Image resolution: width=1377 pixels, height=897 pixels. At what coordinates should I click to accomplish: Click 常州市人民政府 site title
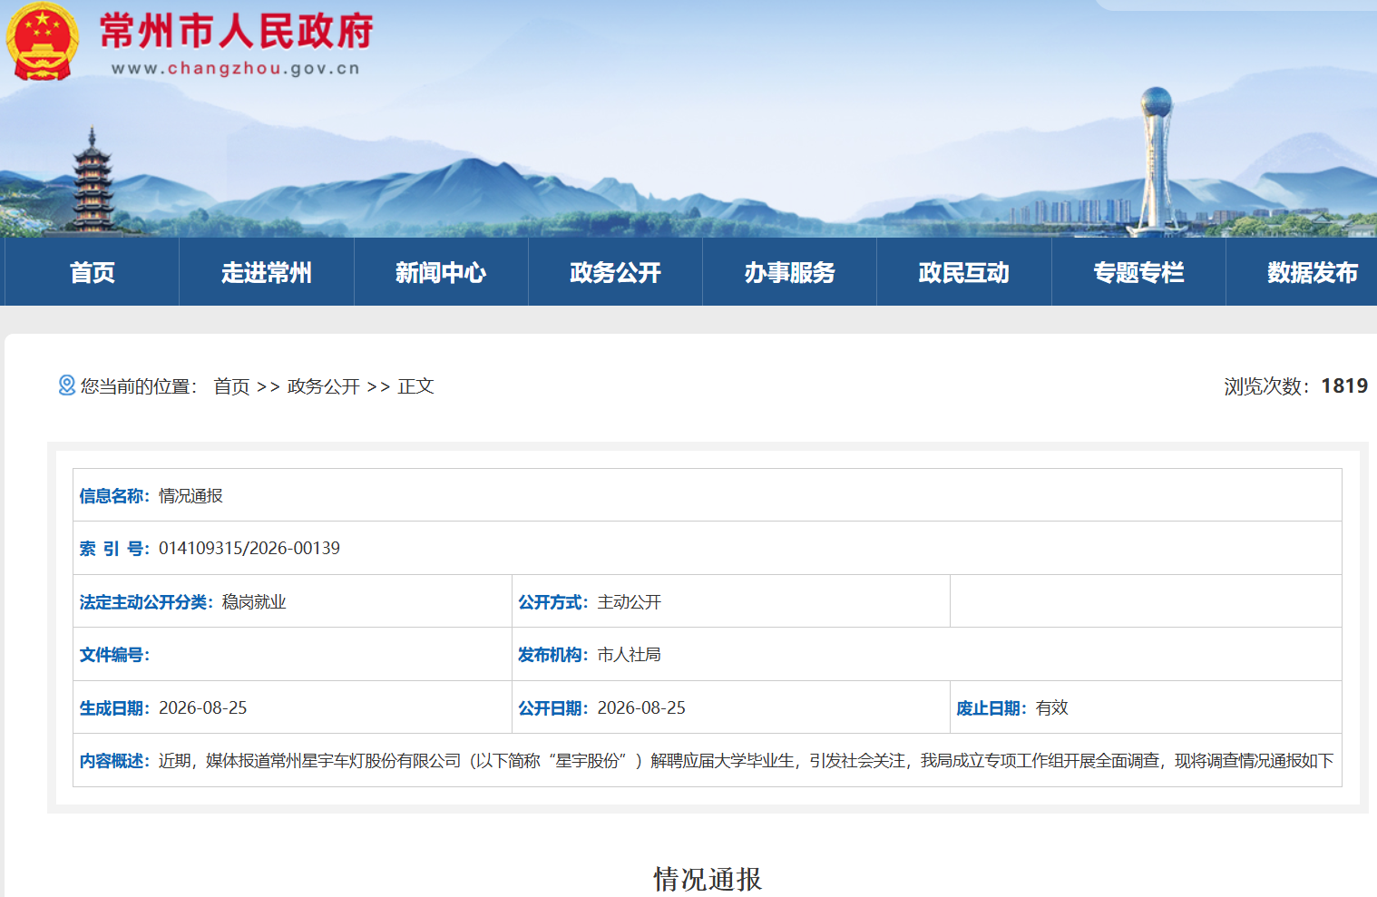(236, 31)
